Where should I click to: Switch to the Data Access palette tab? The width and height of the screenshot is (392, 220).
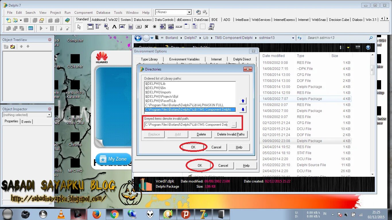pyautogui.click(x=143, y=20)
